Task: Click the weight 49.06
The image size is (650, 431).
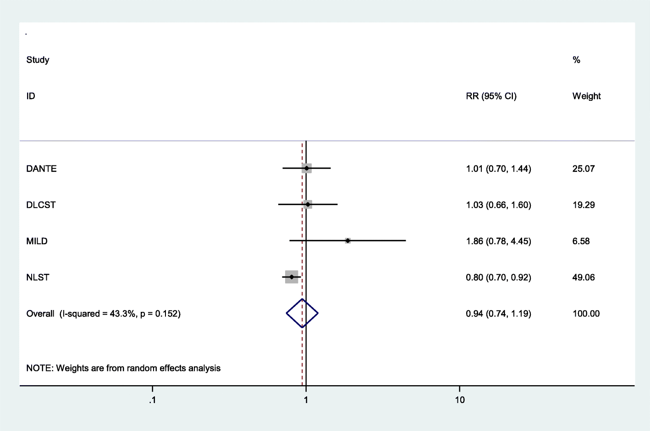Action: pos(583,277)
